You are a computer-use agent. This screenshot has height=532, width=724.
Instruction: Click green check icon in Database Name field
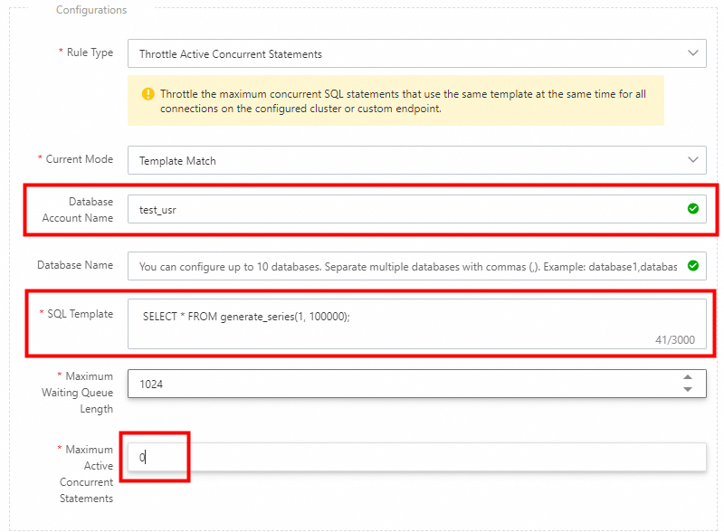coord(693,266)
